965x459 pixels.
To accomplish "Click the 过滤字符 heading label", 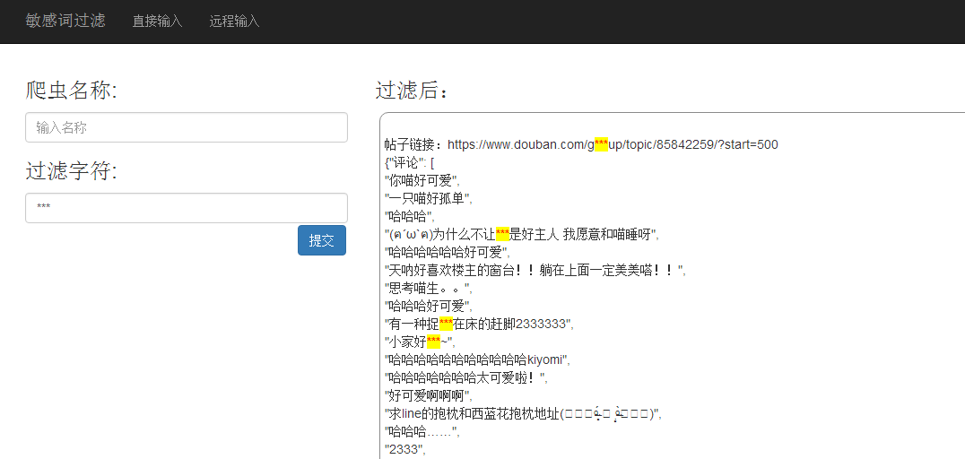I will (71, 171).
